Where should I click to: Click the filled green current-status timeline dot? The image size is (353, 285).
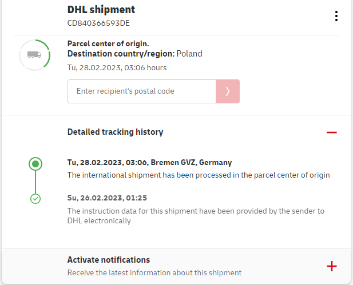[x=35, y=164]
